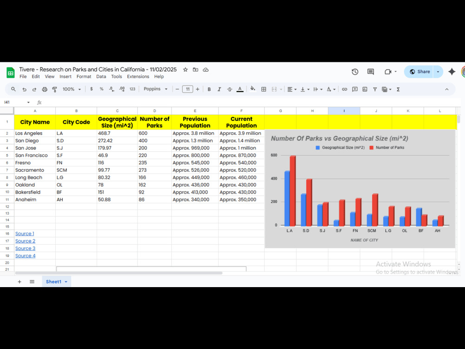Viewport: 465px width, 349px height.
Task: Insert a link via toolbar icon
Action: 344,89
